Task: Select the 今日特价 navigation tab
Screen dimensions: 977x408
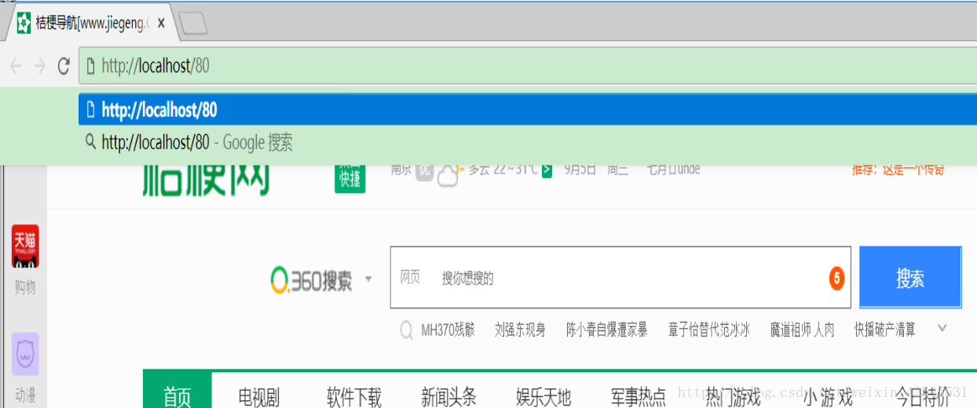Action: tap(924, 395)
